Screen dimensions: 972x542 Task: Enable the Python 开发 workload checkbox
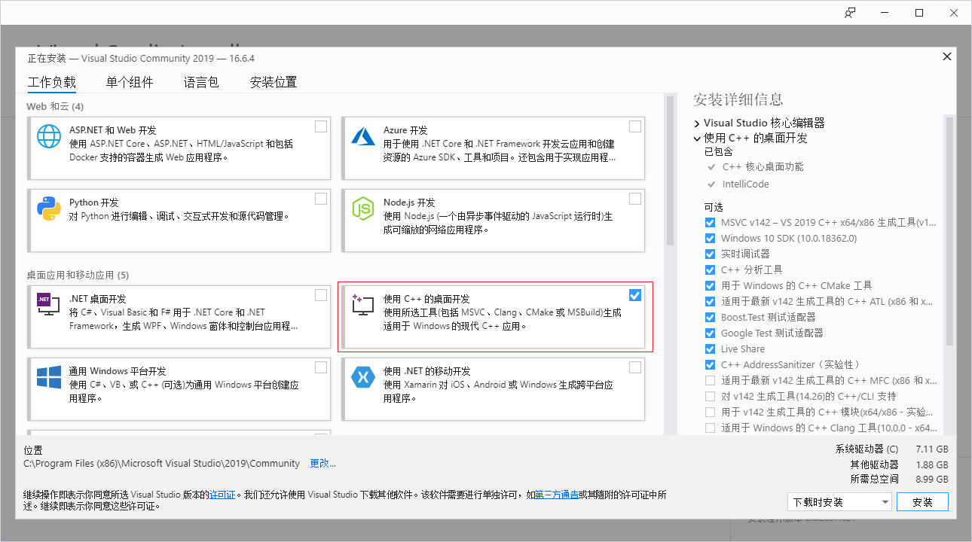(321, 199)
